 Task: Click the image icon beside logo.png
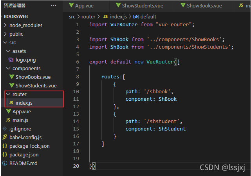(11, 60)
